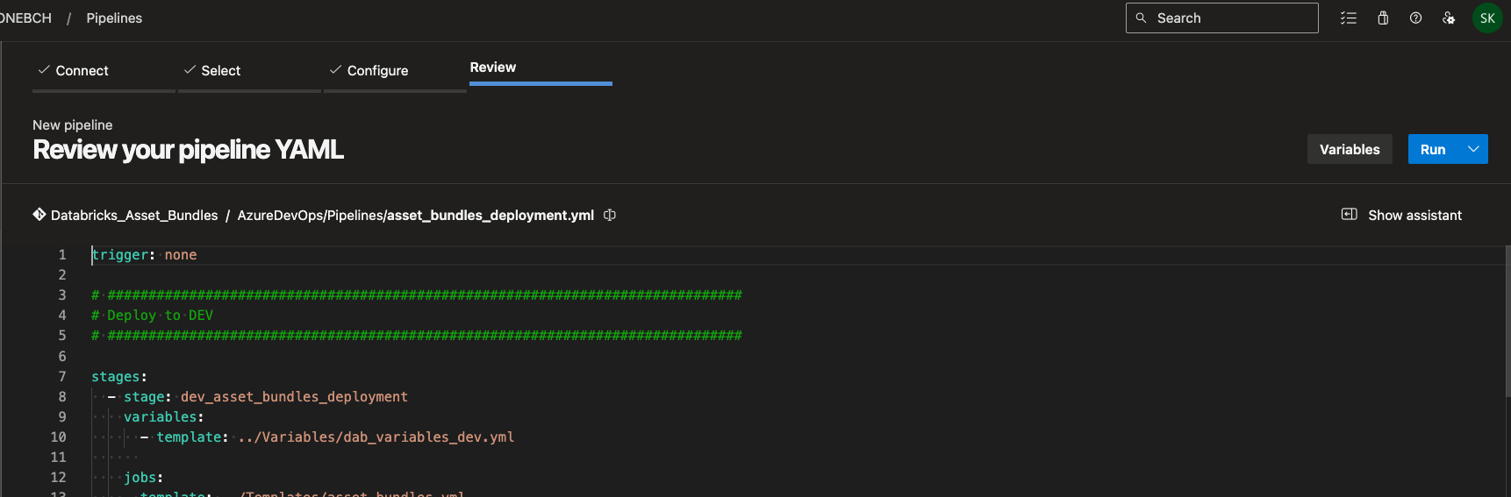
Task: Show the assistant
Action: [1414, 216]
